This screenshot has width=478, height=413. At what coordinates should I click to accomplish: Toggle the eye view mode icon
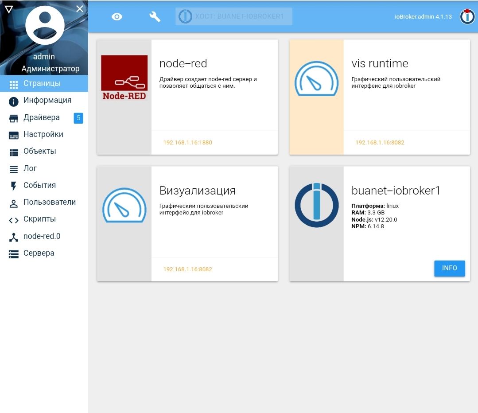point(117,17)
